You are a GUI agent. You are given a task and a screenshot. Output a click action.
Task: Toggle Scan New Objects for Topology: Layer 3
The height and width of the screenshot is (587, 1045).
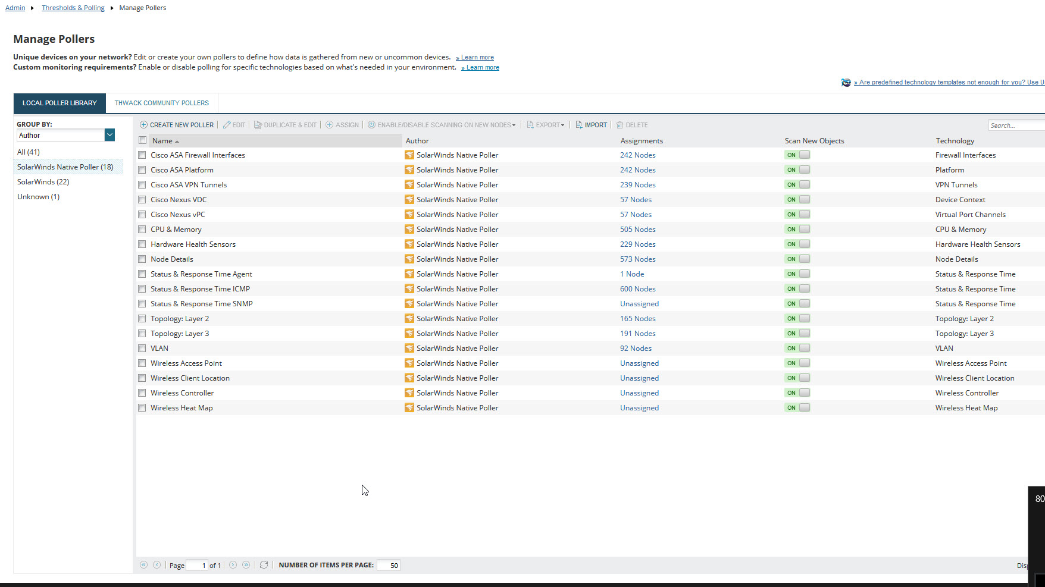click(797, 333)
